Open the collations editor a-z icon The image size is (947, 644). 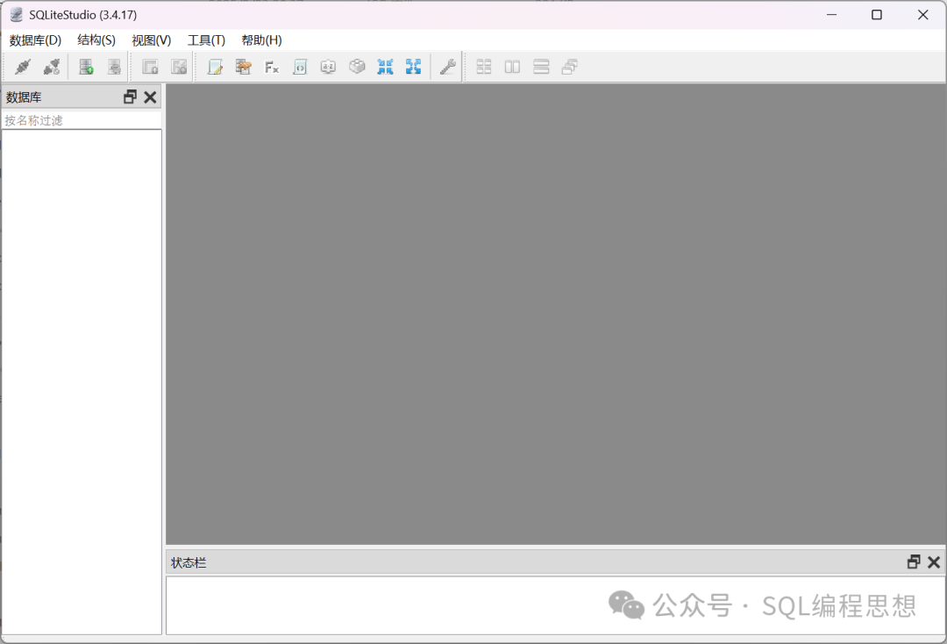(x=328, y=67)
